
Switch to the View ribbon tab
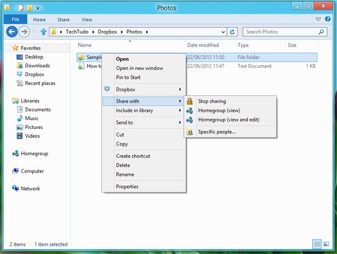(x=87, y=20)
